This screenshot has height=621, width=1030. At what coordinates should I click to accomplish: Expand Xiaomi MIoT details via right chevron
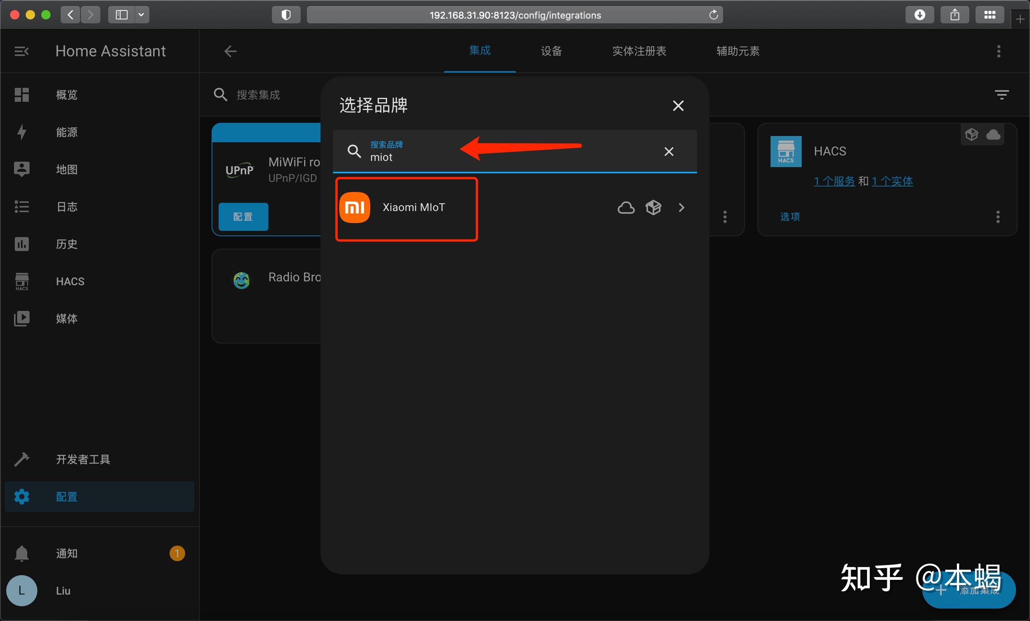(681, 208)
